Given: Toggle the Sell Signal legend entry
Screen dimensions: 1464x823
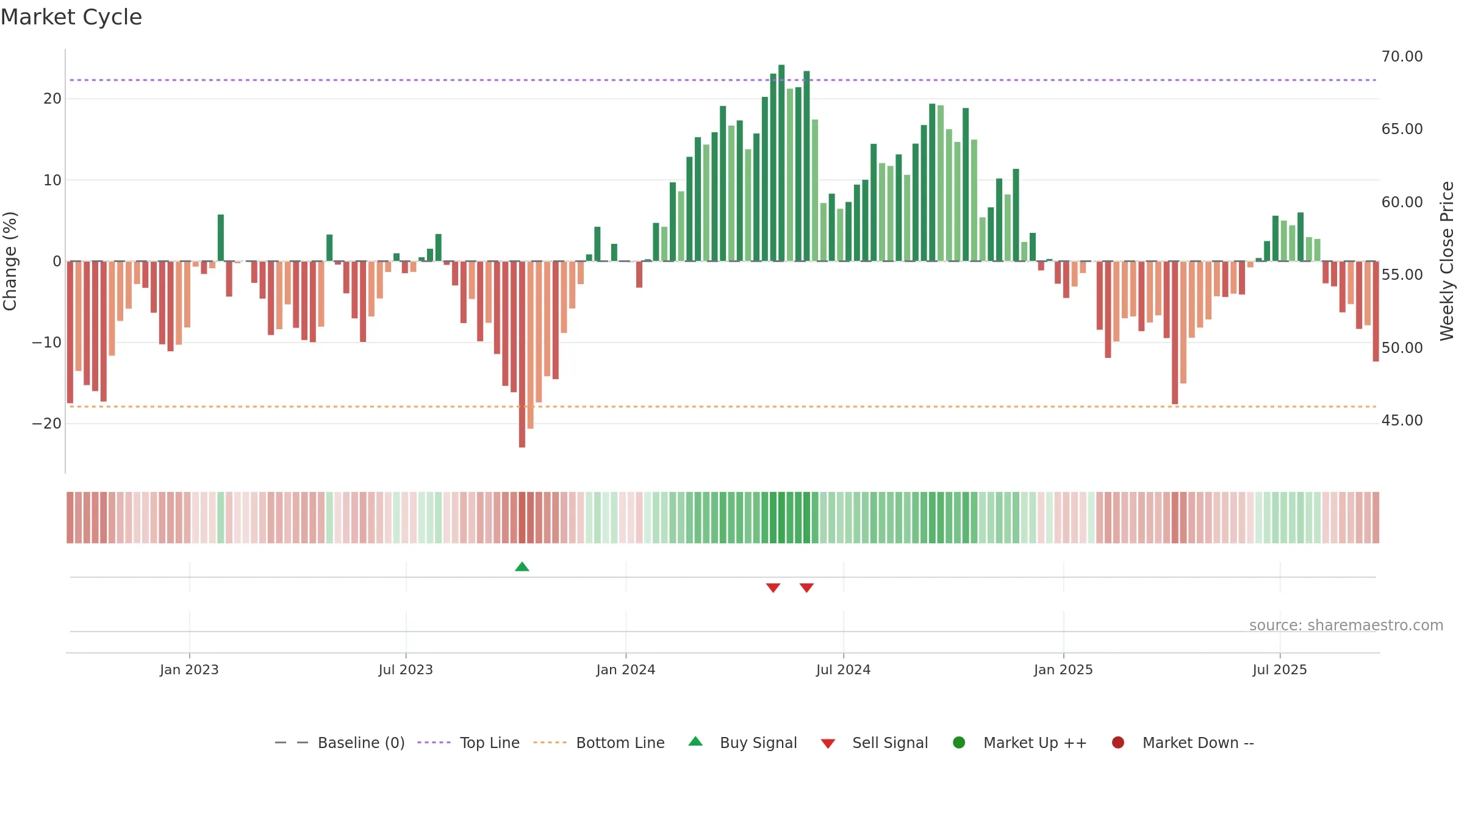Looking at the screenshot, I should [874, 743].
